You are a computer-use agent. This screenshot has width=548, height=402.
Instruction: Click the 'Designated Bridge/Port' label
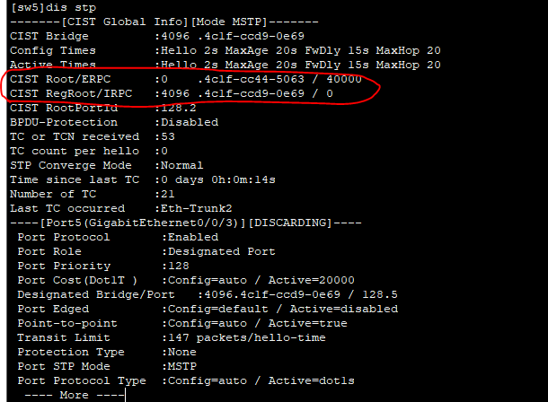click(96, 295)
